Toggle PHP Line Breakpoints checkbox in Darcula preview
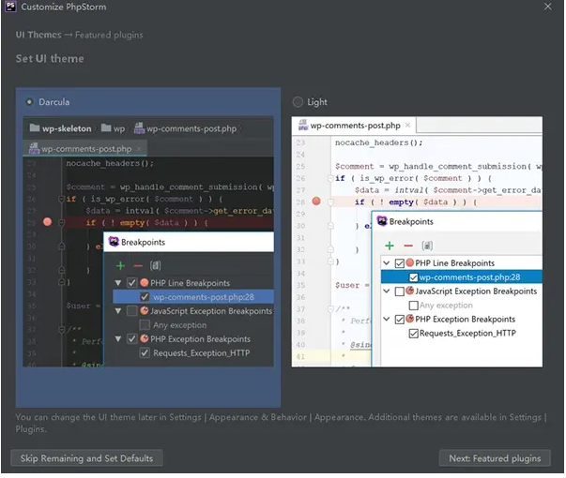The height and width of the screenshot is (478, 566). coord(130,283)
